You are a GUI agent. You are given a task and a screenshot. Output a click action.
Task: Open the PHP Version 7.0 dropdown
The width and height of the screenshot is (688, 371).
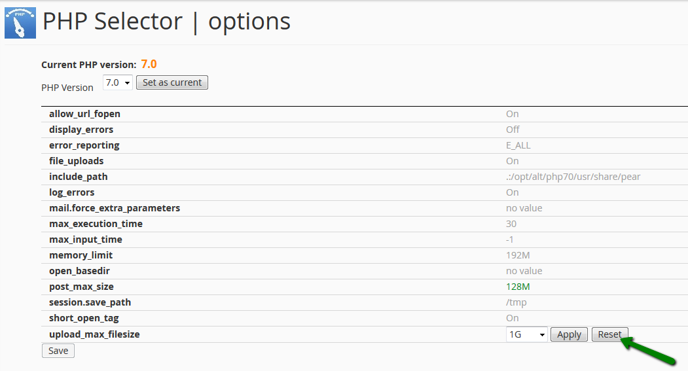pyautogui.click(x=118, y=82)
